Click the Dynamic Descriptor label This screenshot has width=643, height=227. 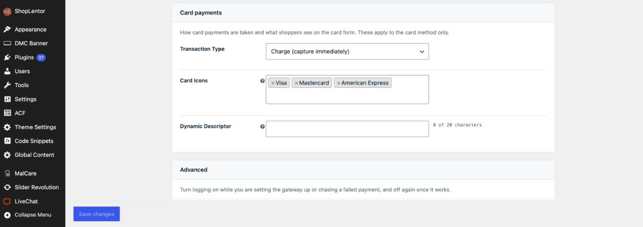pyautogui.click(x=206, y=126)
